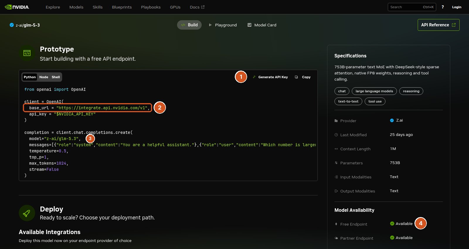Screen dimensions: 469x249
Task: Click the text-to-text tag
Action: pos(348,101)
